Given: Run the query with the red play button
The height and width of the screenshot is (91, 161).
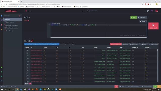Looking at the screenshot, I should [153, 26].
